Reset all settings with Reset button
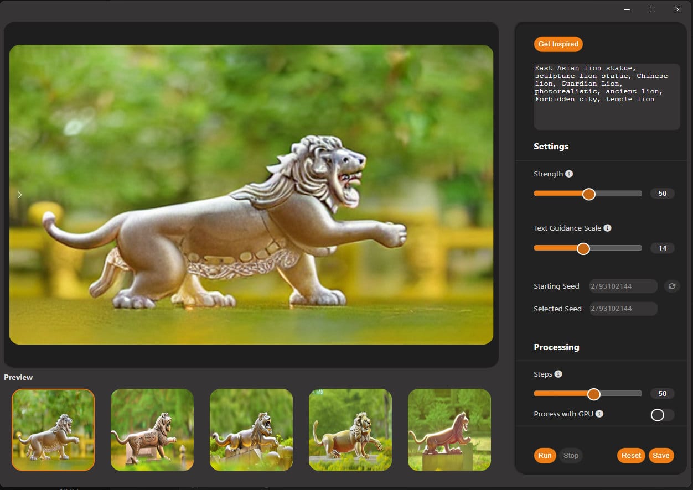The height and width of the screenshot is (490, 693). pyautogui.click(x=630, y=455)
